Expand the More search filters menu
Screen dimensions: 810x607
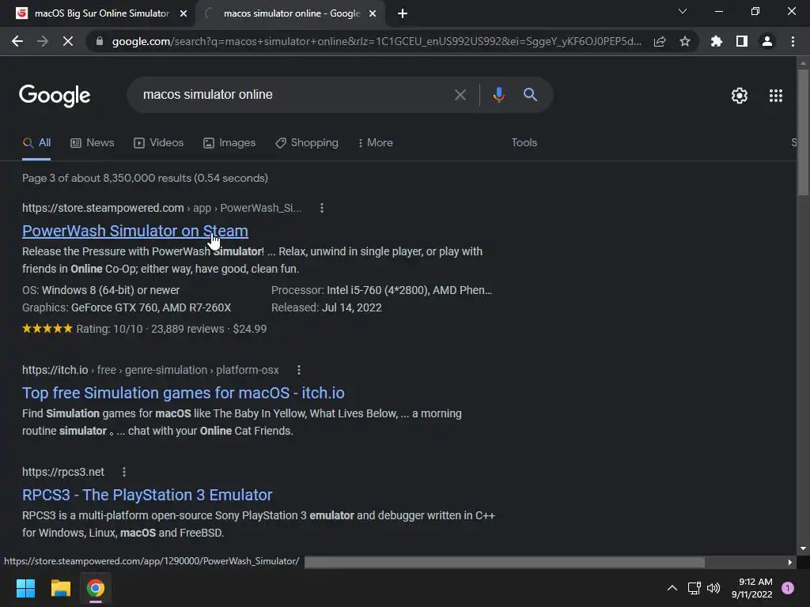coord(375,143)
